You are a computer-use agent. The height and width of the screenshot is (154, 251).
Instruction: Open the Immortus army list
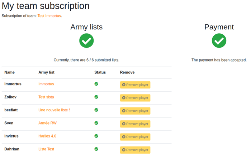point(46,84)
